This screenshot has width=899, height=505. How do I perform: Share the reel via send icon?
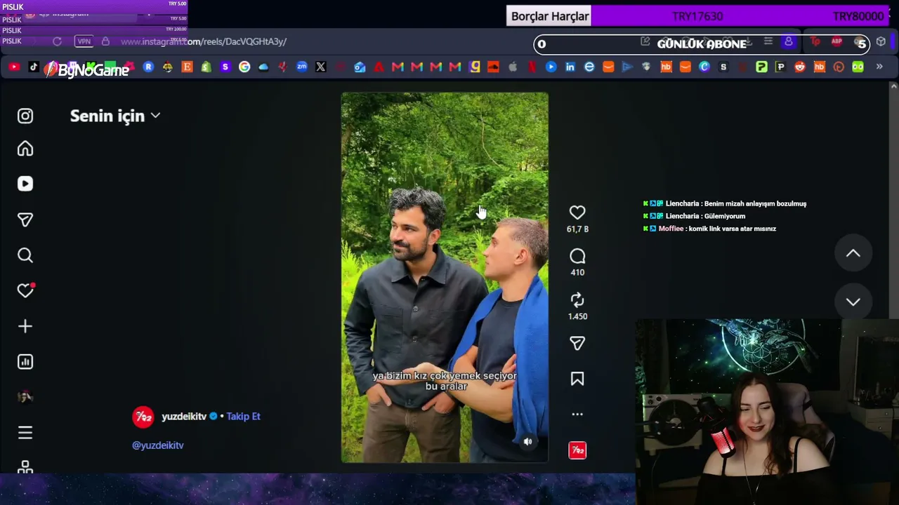[577, 343]
